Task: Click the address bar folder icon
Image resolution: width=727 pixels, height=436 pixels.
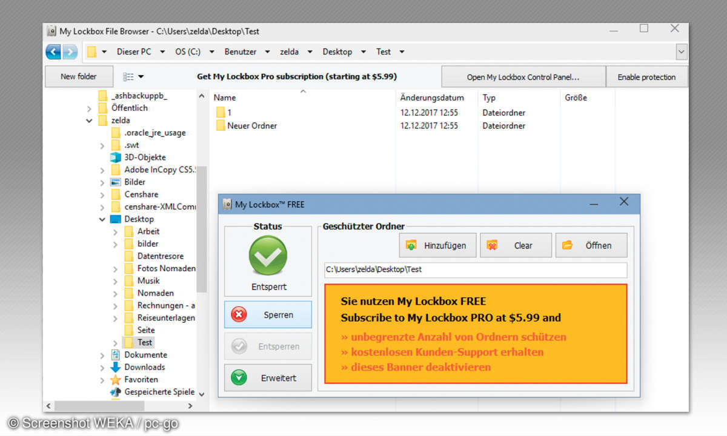Action: tap(91, 52)
